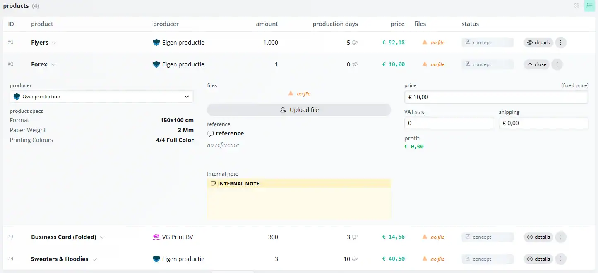Click the Format value 150x100 cm
598x273 pixels.
coord(177,120)
